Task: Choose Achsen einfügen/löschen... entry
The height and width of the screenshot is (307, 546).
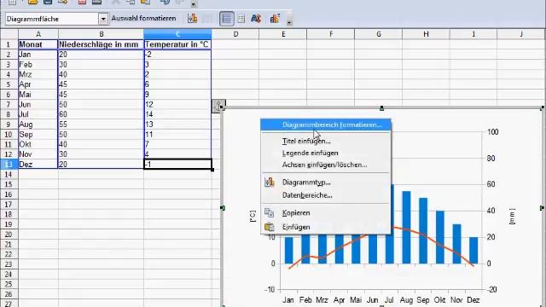Action: (326, 165)
